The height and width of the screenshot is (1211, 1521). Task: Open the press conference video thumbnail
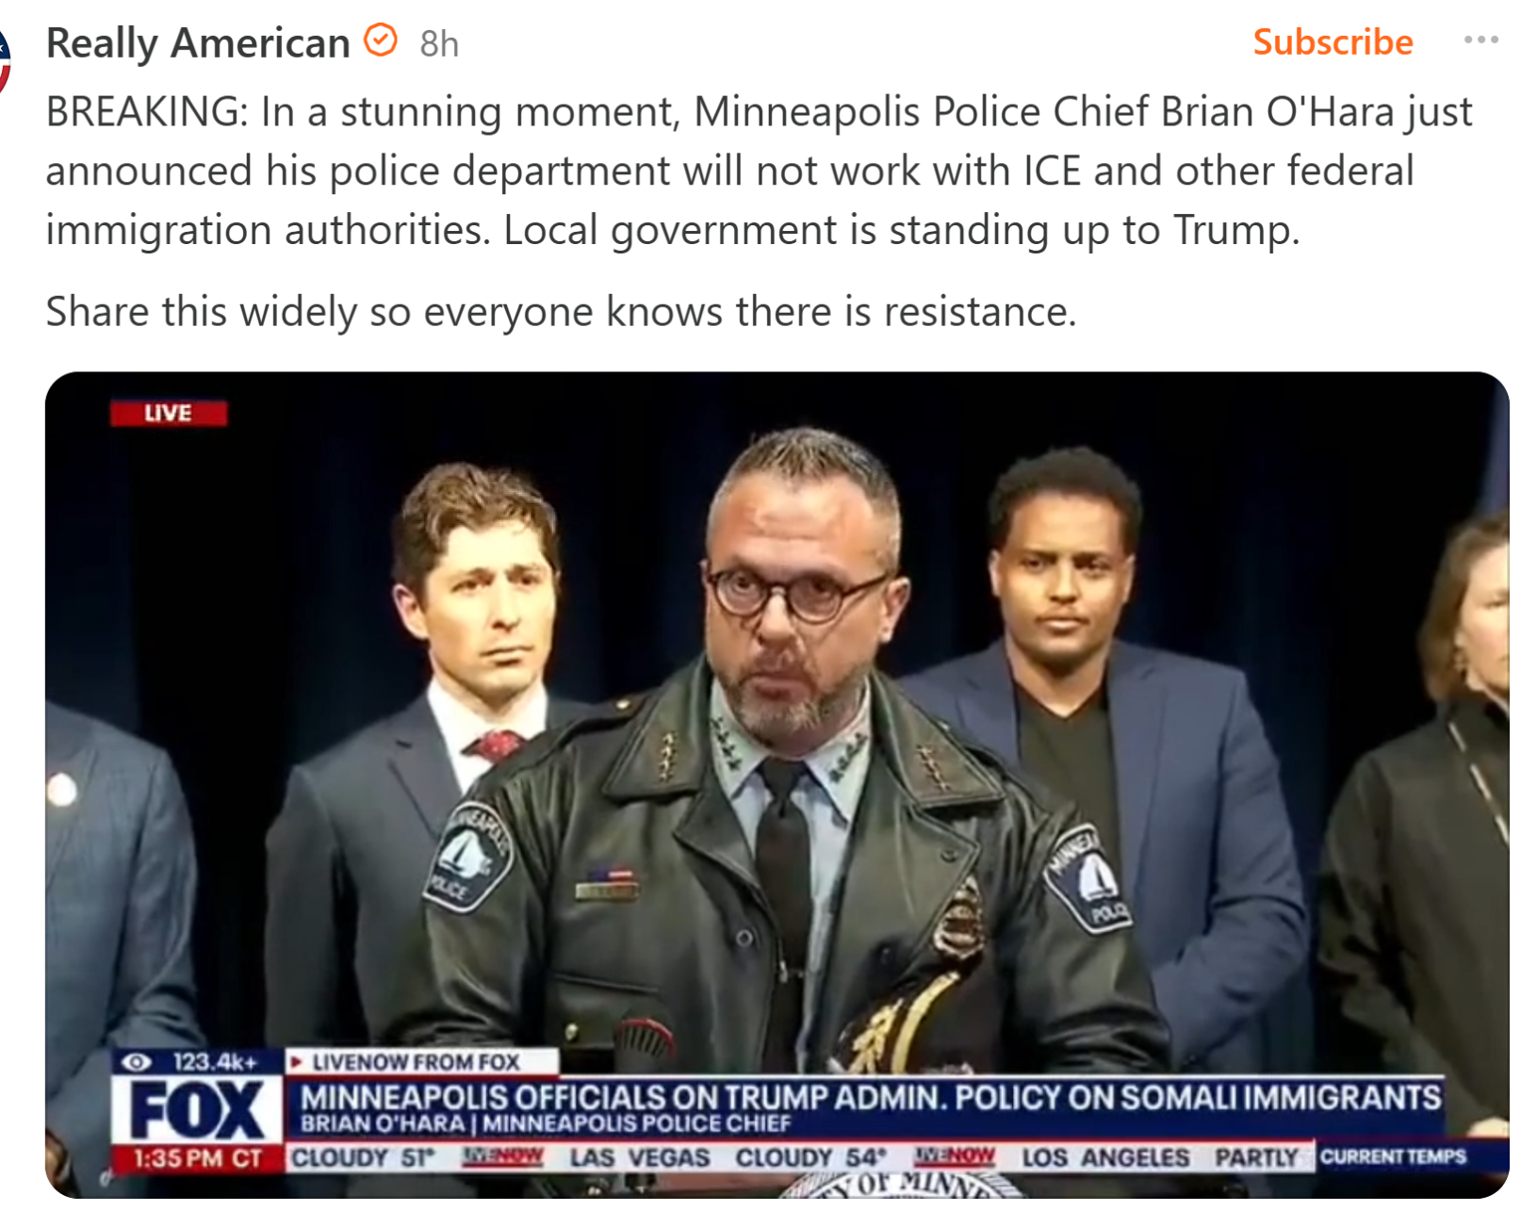[x=777, y=785]
